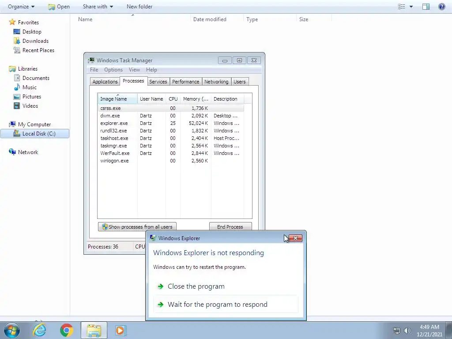Open Task Manager Options menu
This screenshot has width=452, height=339.
[x=113, y=70]
